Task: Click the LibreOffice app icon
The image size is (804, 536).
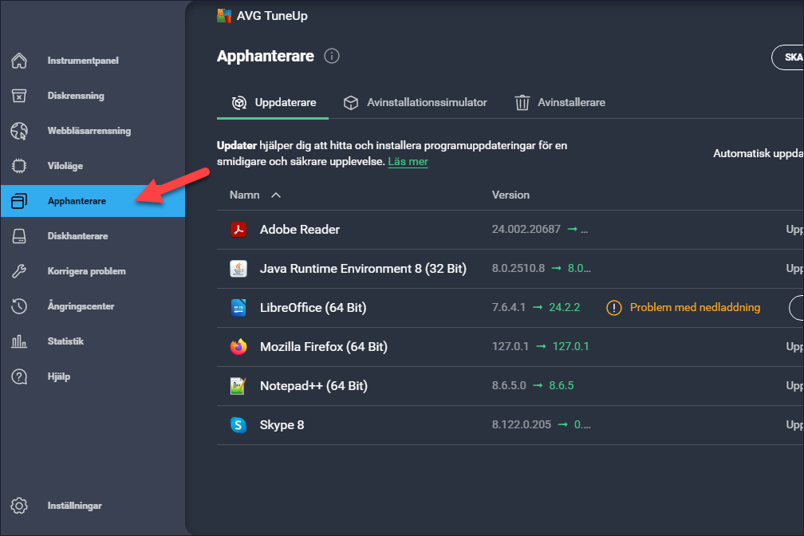Action: click(238, 308)
